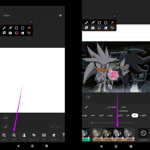The image size is (150, 150).
Task: Open the text T tool in bottom bar
Action: tap(63, 136)
